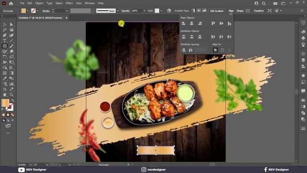Select the Column Graph tool
Image resolution: width=307 pixels, height=173 pixels.
point(12,84)
